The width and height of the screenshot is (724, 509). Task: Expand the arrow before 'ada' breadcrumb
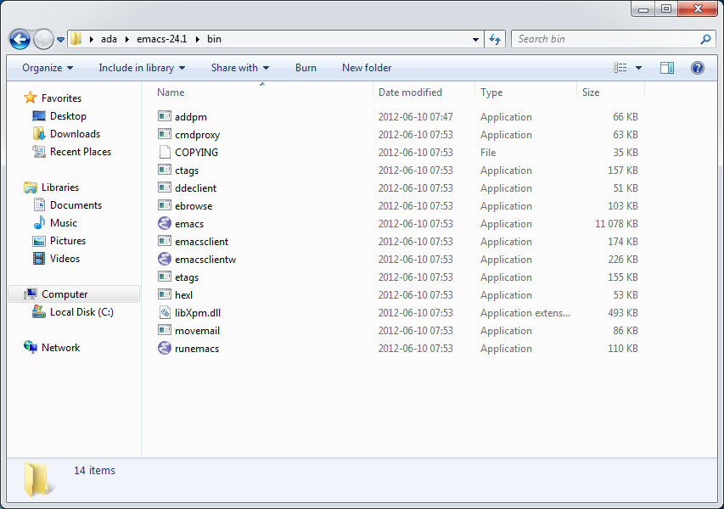click(x=92, y=40)
